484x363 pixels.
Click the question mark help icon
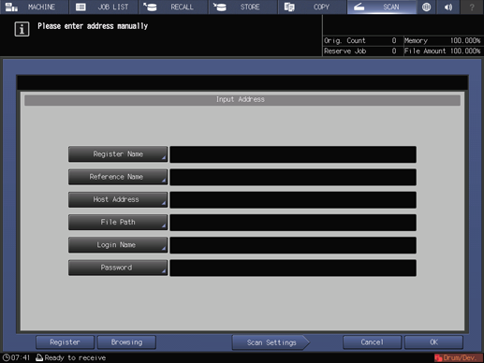(472, 7)
